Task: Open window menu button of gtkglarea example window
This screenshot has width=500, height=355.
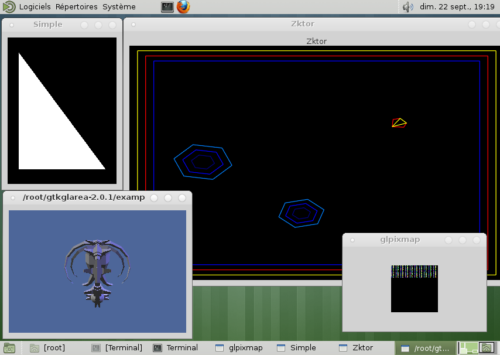Action: tap(13, 197)
